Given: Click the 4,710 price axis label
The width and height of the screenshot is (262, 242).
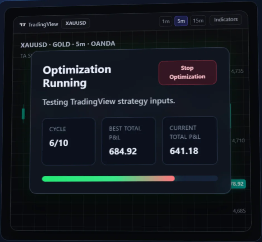Looking at the screenshot, I should (238, 141).
